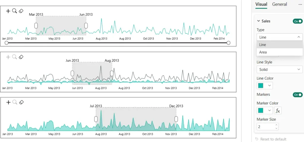Click the Jun 2013 selection handle in middle chart

tap(72, 74)
